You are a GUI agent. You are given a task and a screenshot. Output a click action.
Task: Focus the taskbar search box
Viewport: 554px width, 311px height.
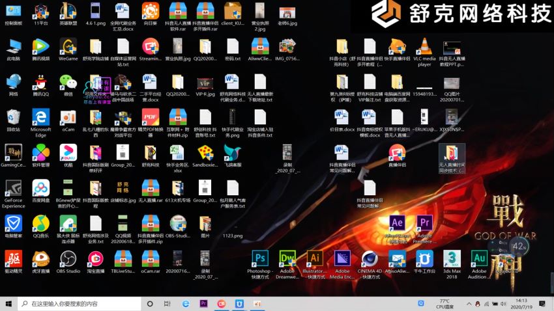tap(79, 304)
